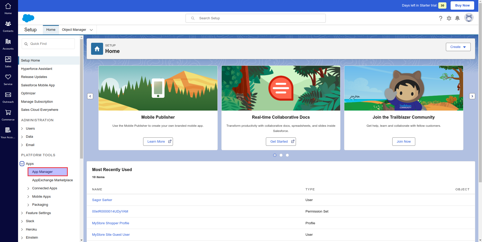Open Commerce cart icon in sidebar
The image size is (482, 242).
(8, 115)
